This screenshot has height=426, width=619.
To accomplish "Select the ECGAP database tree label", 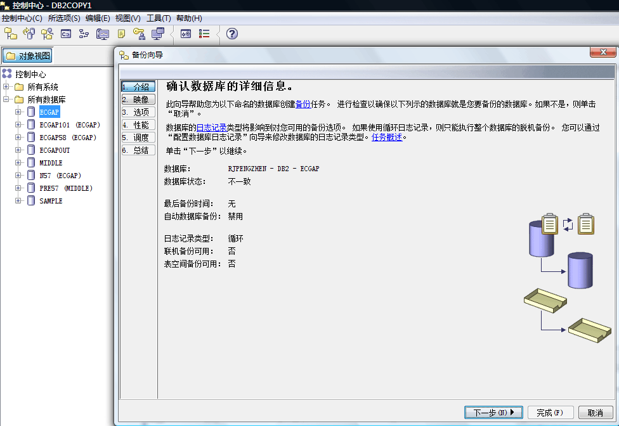I will tap(49, 112).
